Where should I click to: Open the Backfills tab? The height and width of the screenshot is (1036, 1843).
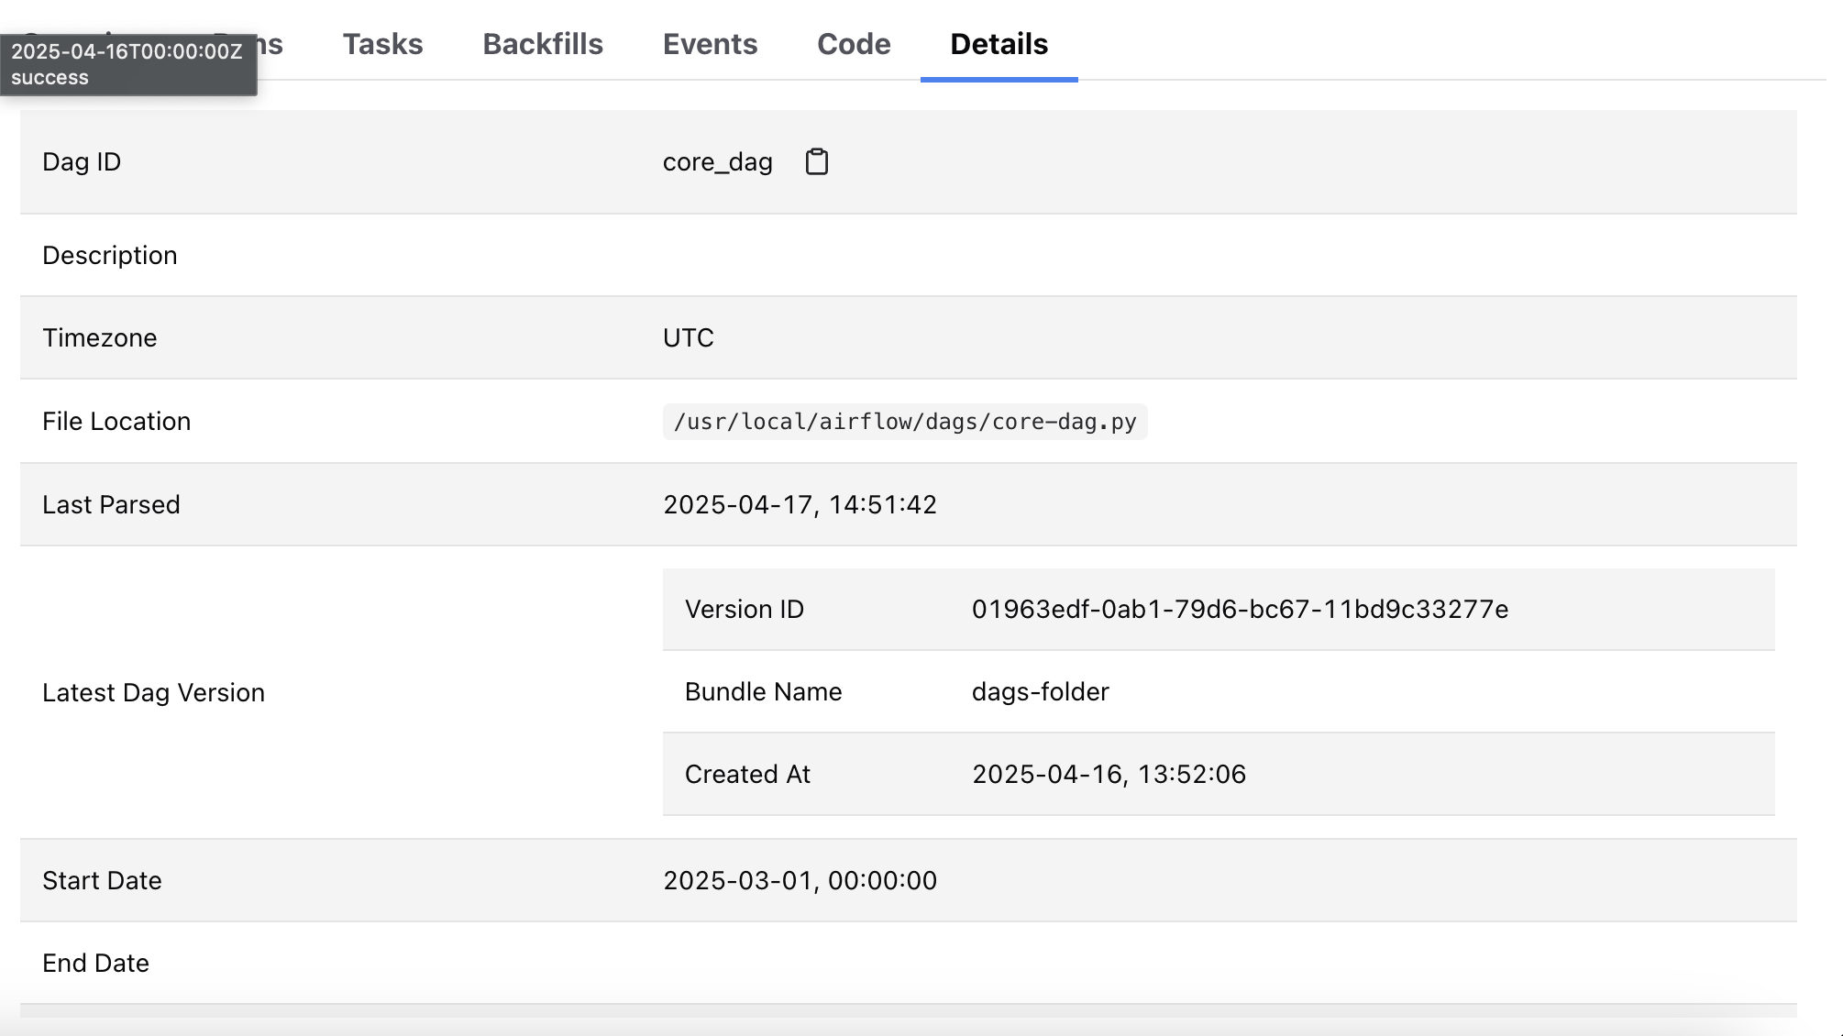543,44
